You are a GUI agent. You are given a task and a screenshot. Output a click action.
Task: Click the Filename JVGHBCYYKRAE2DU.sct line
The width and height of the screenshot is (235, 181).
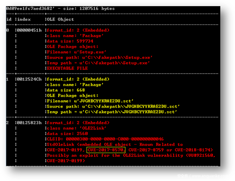pyautogui.click(x=90, y=101)
